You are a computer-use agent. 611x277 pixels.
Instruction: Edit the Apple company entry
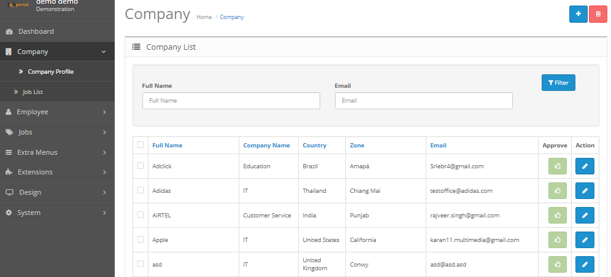(x=585, y=240)
